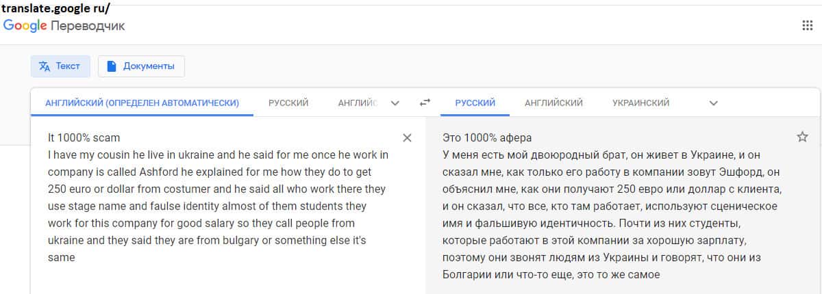Click the Google logo
The image size is (822, 294).
[x=25, y=26]
